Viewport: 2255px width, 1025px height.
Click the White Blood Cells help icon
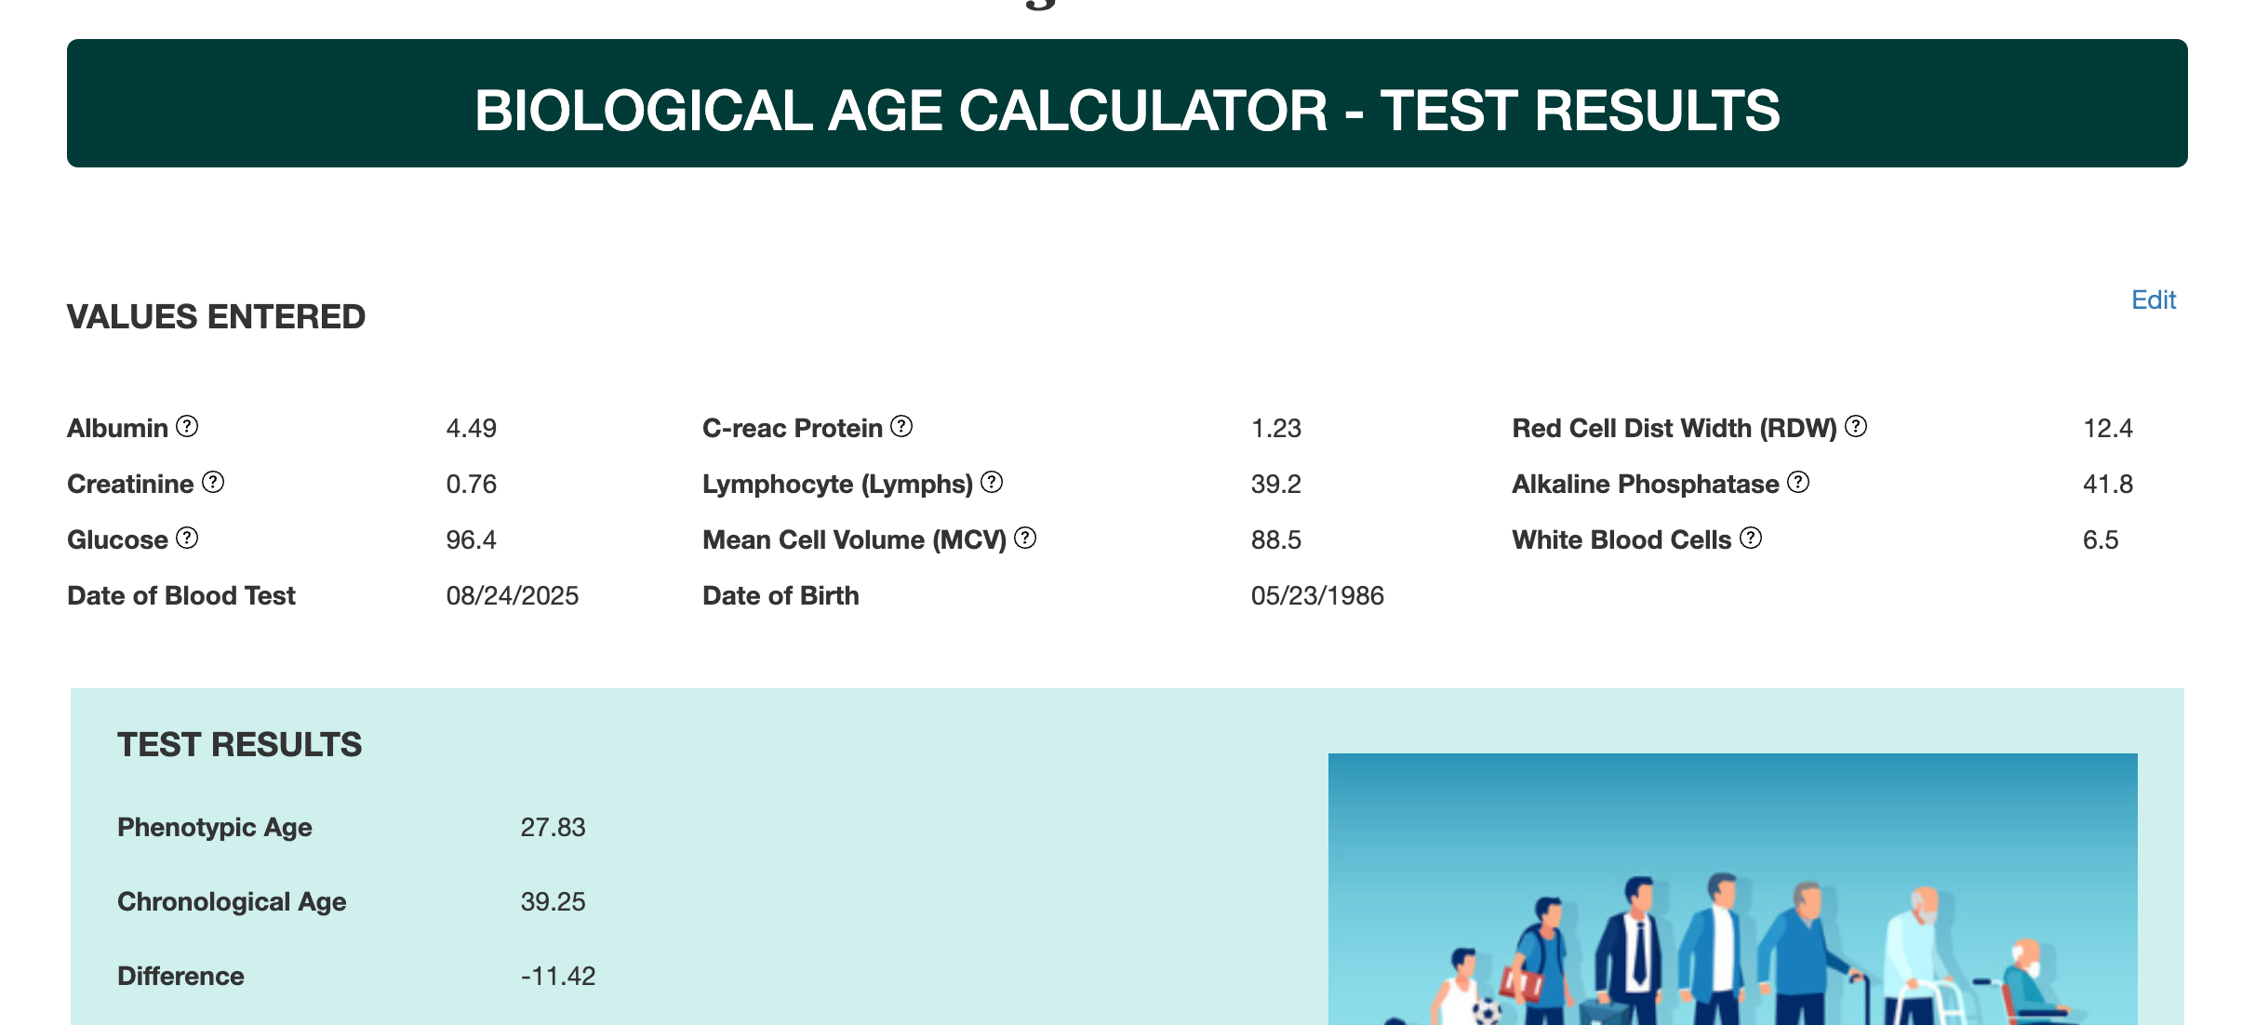(1751, 538)
